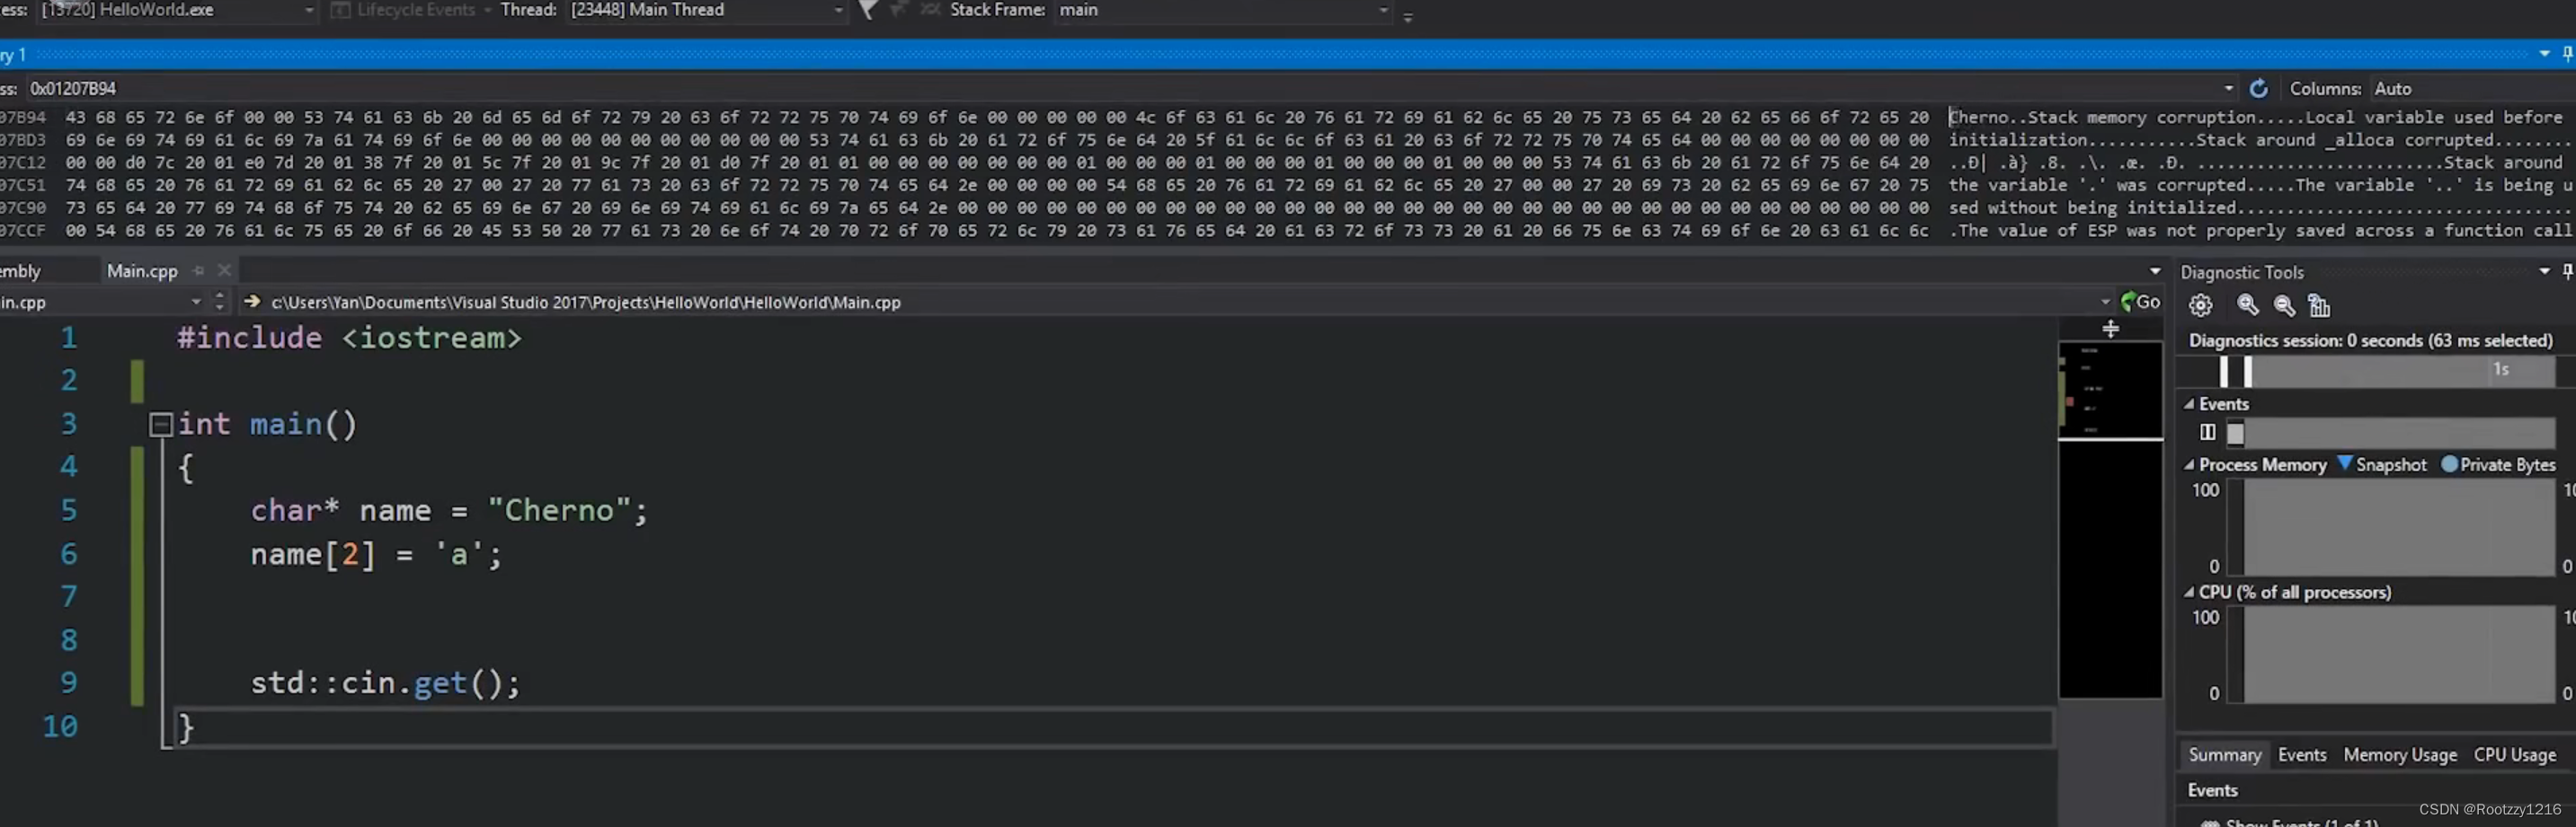This screenshot has height=827, width=2576.
Task: Click memory row address 07C51
Action: click(x=23, y=186)
